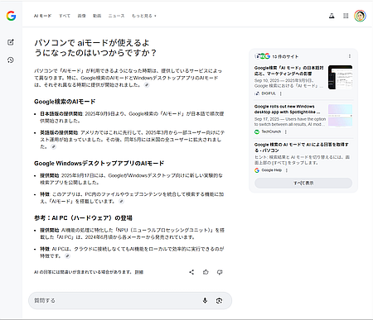Give thumbs down to the answer
The image size is (373, 320).
point(220,272)
